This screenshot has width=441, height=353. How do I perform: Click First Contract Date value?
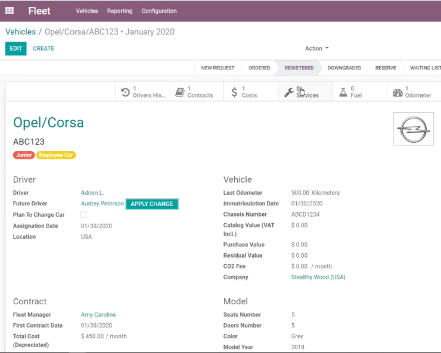point(96,326)
